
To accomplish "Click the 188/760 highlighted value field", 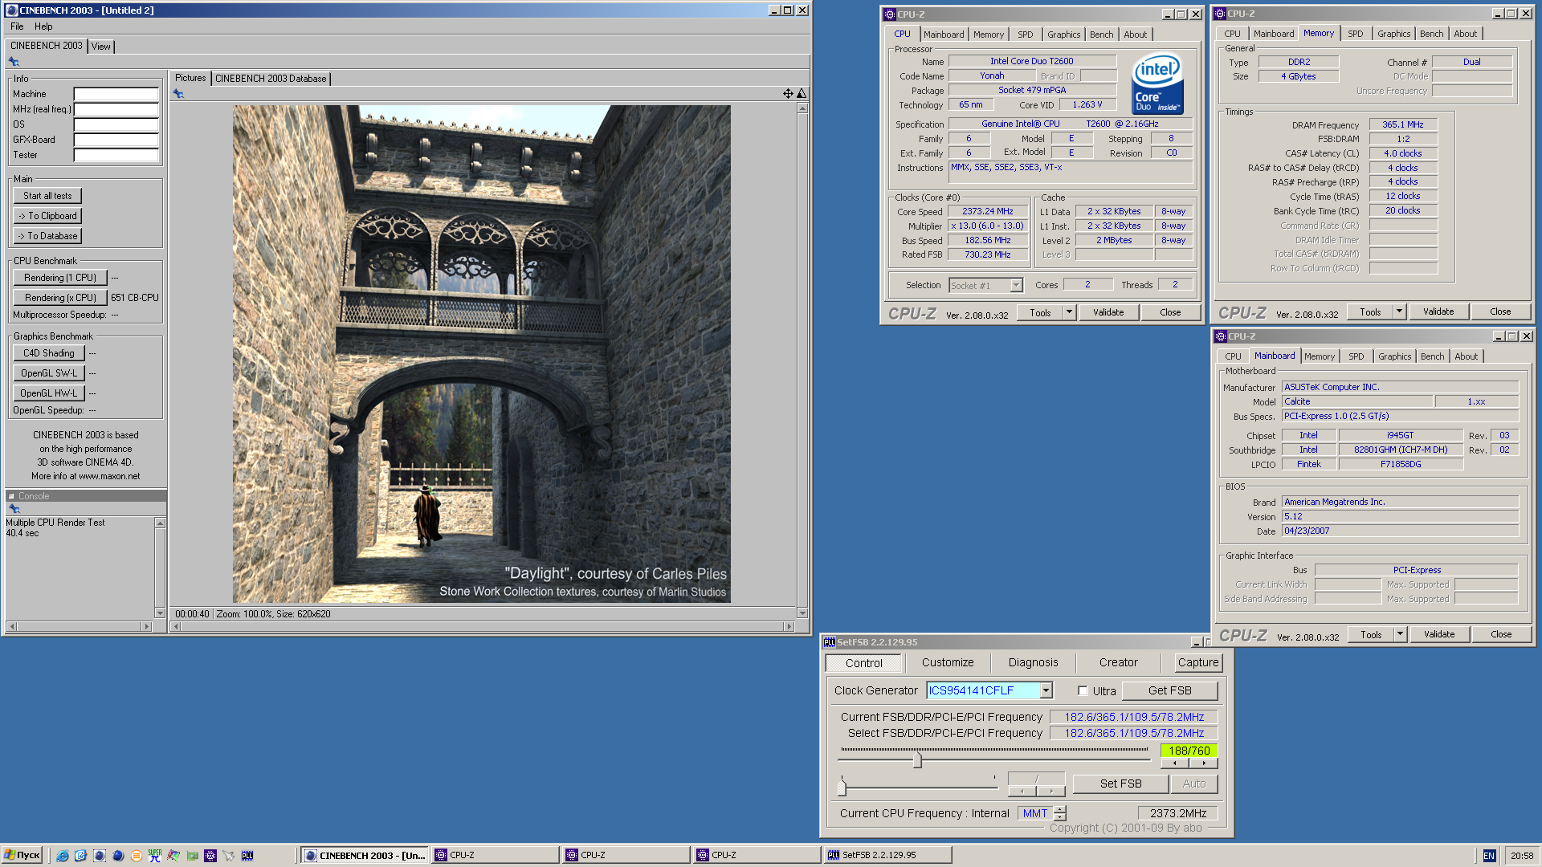I will coord(1189,751).
